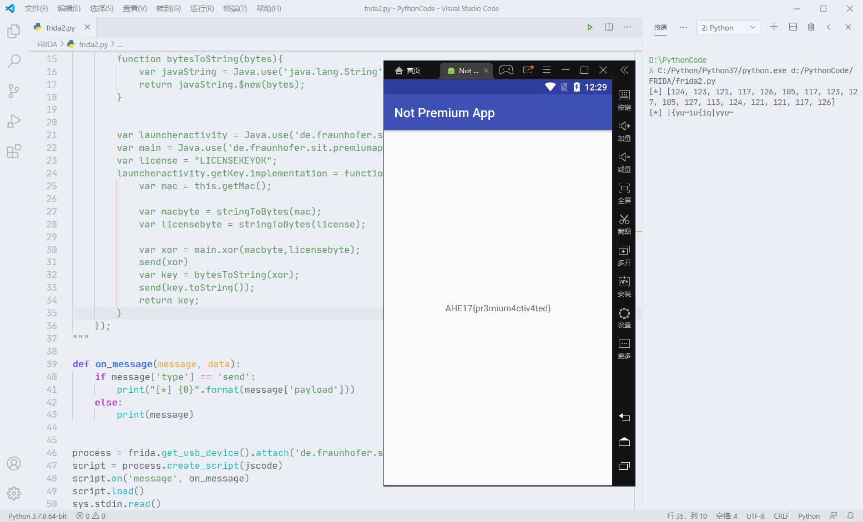Open the Manage gear in activity bar
This screenshot has height=522, width=863.
point(14,493)
